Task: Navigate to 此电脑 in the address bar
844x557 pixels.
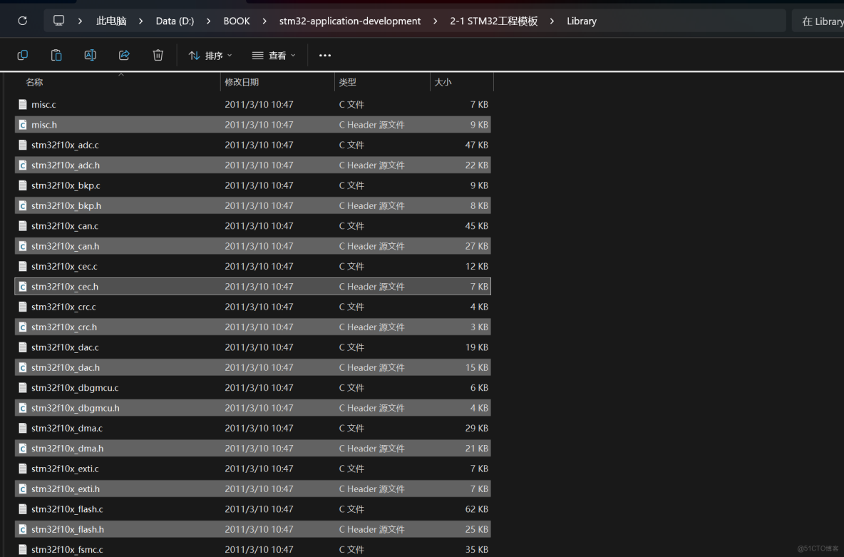Action: point(111,21)
